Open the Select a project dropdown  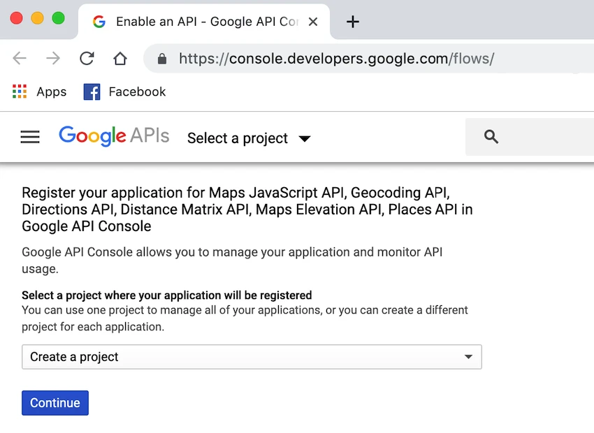tap(249, 138)
